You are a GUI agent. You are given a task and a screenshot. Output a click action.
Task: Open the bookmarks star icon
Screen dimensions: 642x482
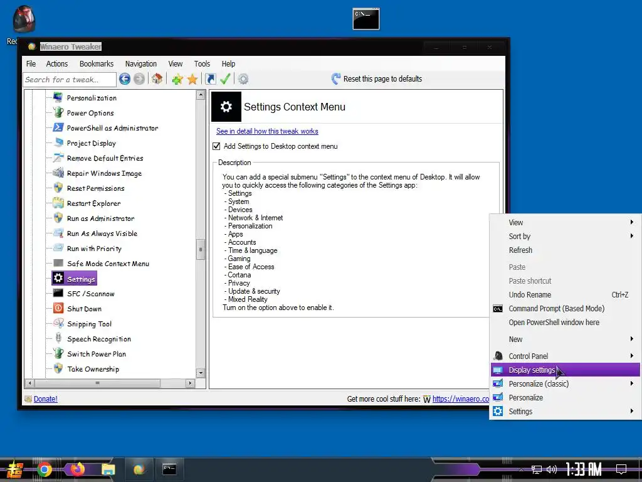[192, 79]
